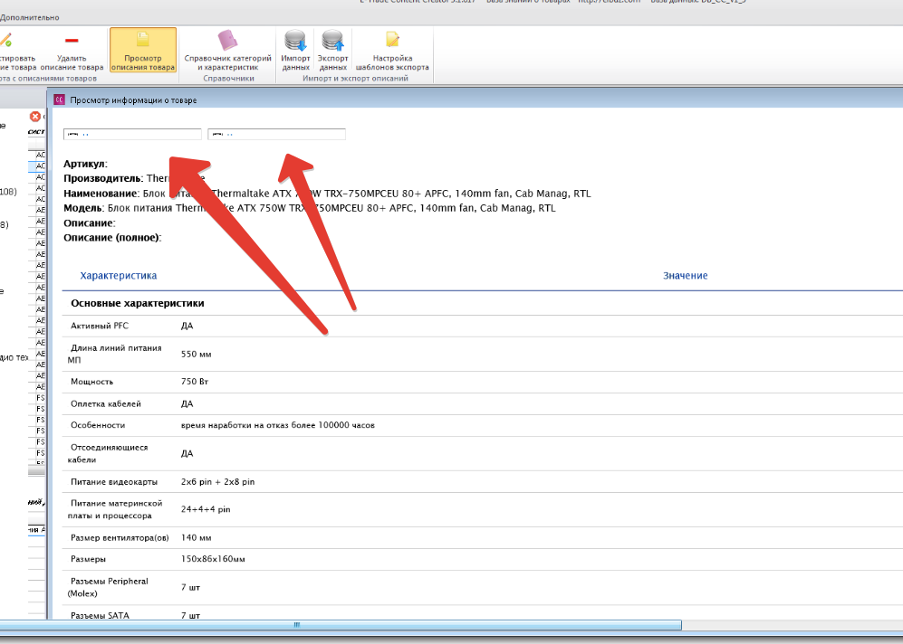This screenshot has width=903, height=644.
Task: Open Настройка шаблонов экспорта
Action: [392, 50]
